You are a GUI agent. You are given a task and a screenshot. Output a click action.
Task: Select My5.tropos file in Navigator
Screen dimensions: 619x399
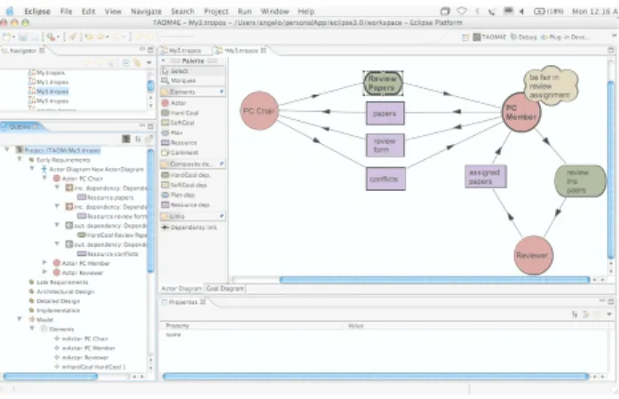pos(48,101)
